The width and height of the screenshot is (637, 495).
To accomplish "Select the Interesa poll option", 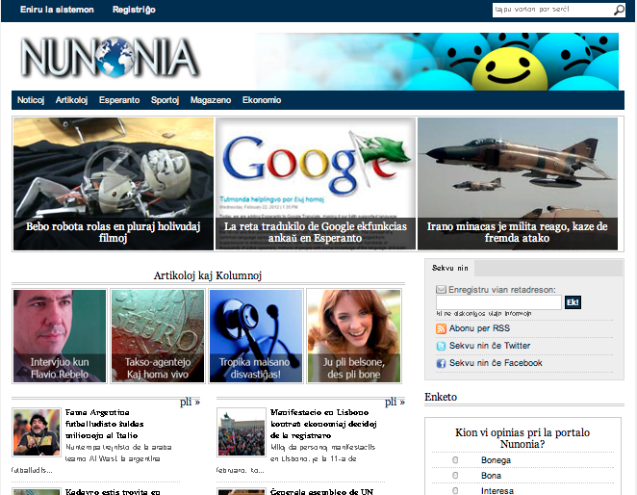I will 455,491.
